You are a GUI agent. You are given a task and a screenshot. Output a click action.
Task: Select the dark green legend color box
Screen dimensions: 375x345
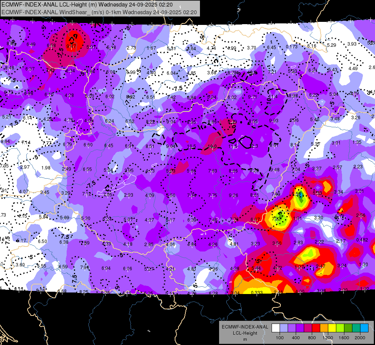point(348,328)
